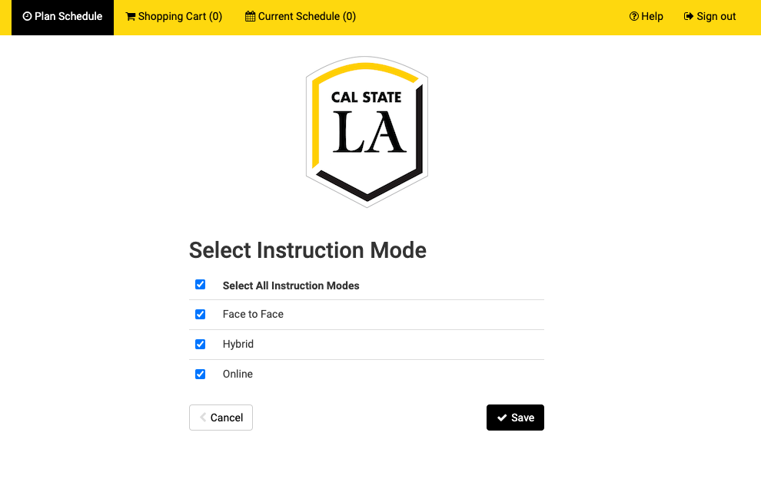Click the back chevron icon on Cancel button
Image resolution: width=761 pixels, height=482 pixels.
point(204,418)
